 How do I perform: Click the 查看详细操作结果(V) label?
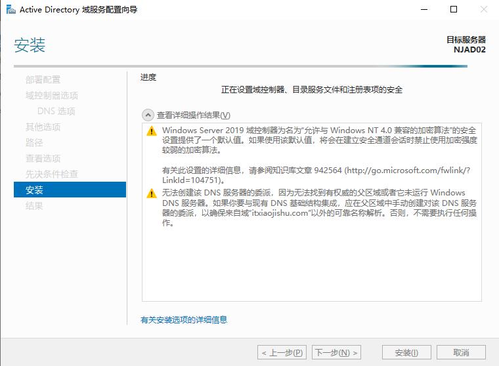[x=194, y=115]
